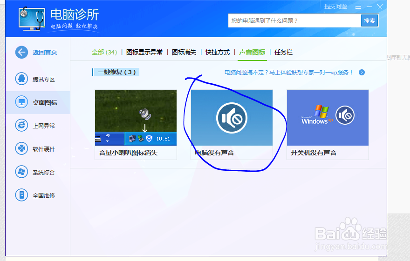
Task: Minimize the 电脑诊所 window
Action: click(x=369, y=7)
